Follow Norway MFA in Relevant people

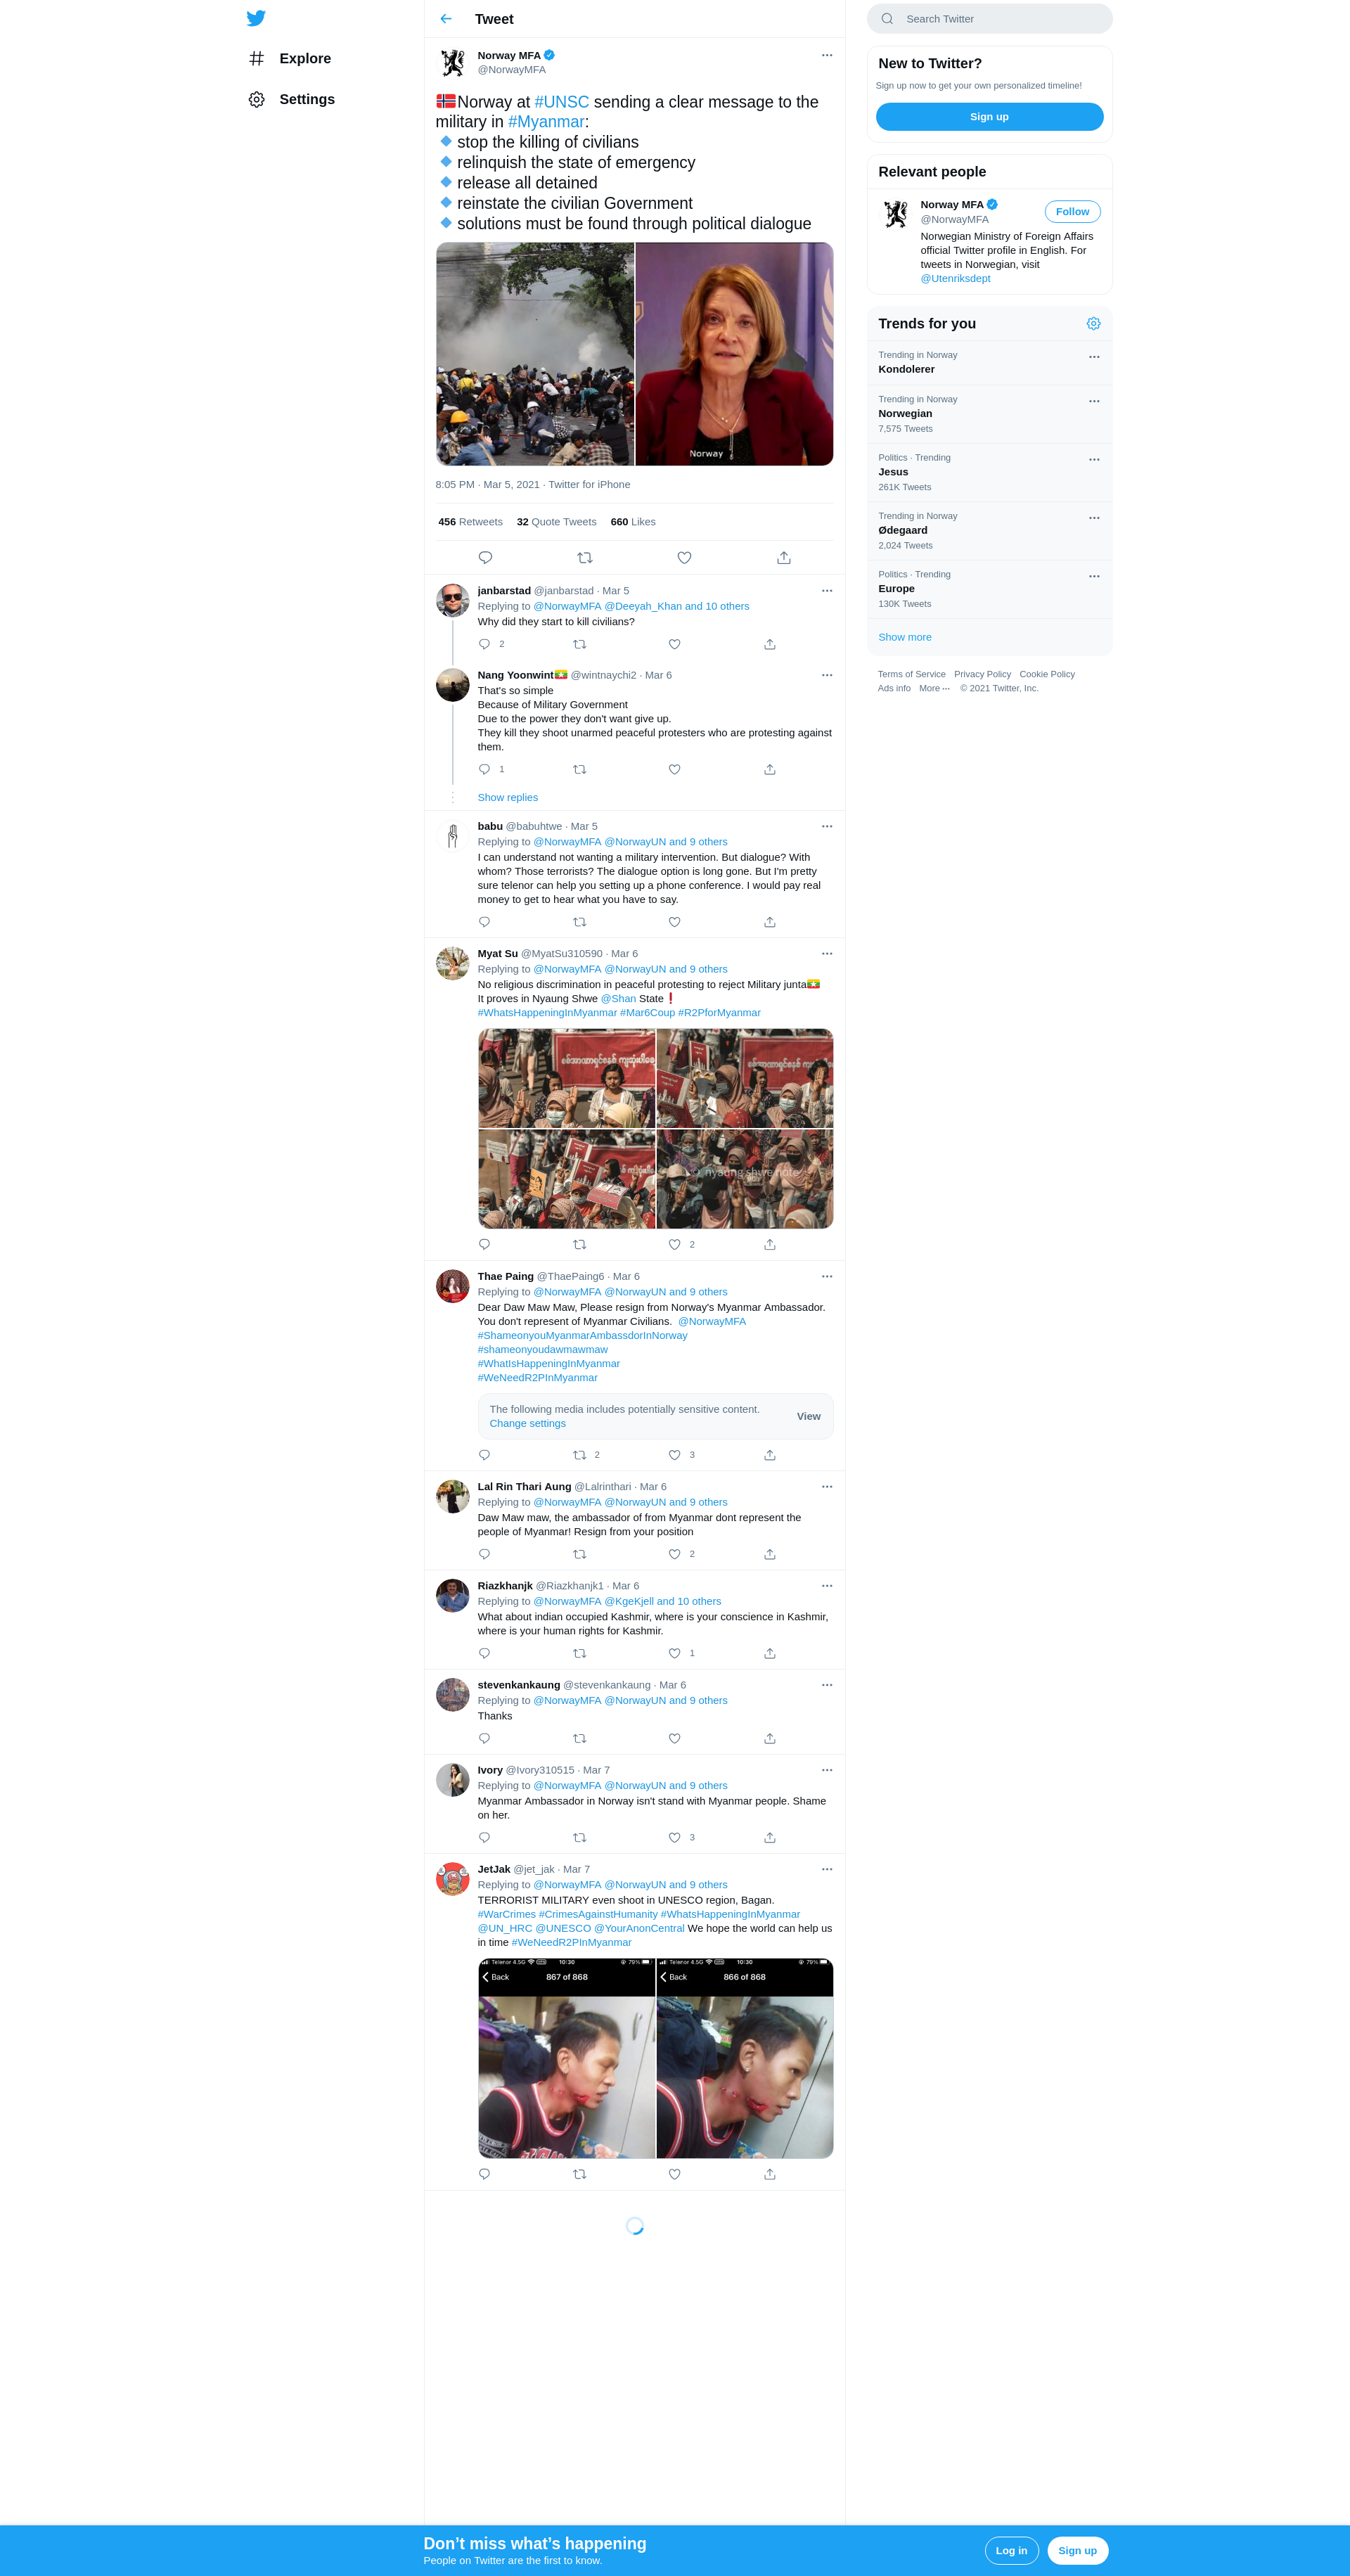pos(1072,212)
